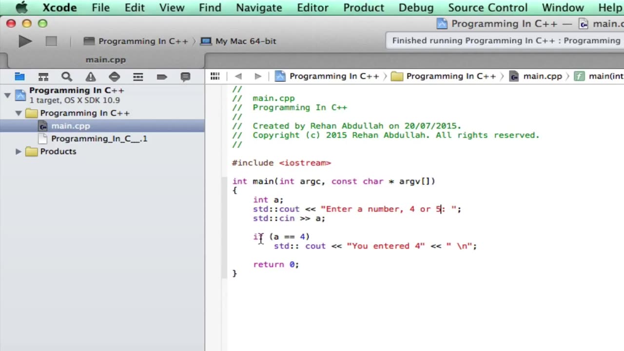Open the Test navigator diamond icon

114,77
